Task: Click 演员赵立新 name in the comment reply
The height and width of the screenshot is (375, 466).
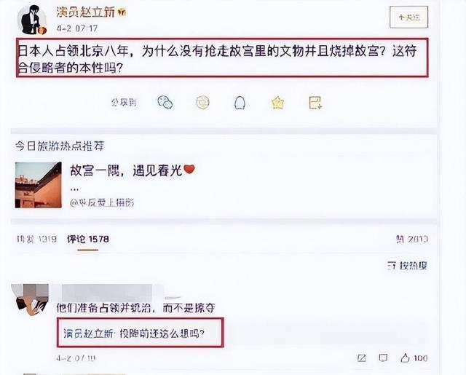Action: pos(88,333)
